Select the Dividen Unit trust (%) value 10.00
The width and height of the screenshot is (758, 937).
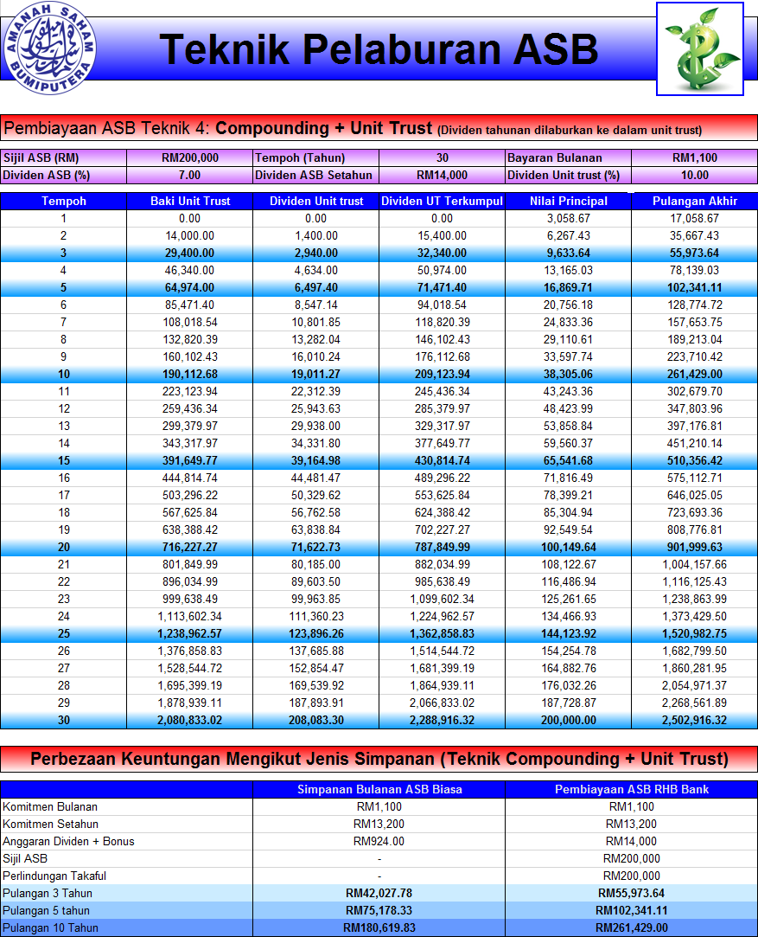(695, 175)
